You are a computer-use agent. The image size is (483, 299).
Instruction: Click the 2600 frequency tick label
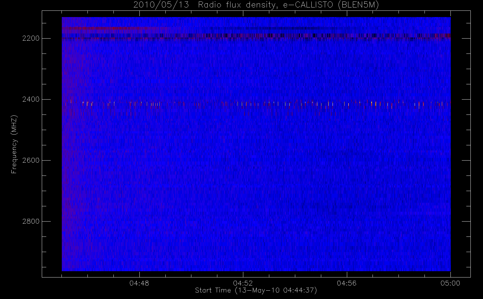[x=31, y=160]
